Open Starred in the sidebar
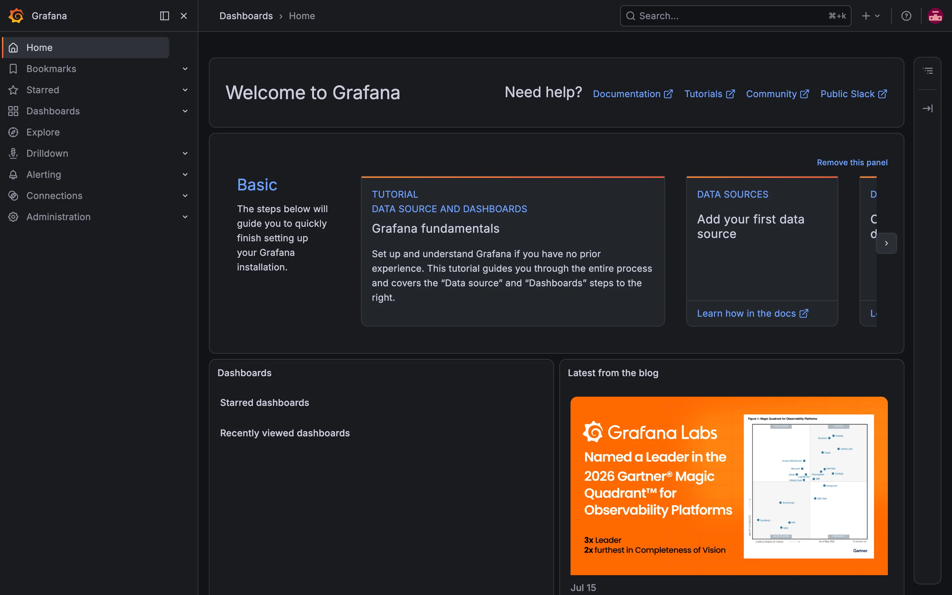The height and width of the screenshot is (595, 952). pyautogui.click(x=43, y=90)
